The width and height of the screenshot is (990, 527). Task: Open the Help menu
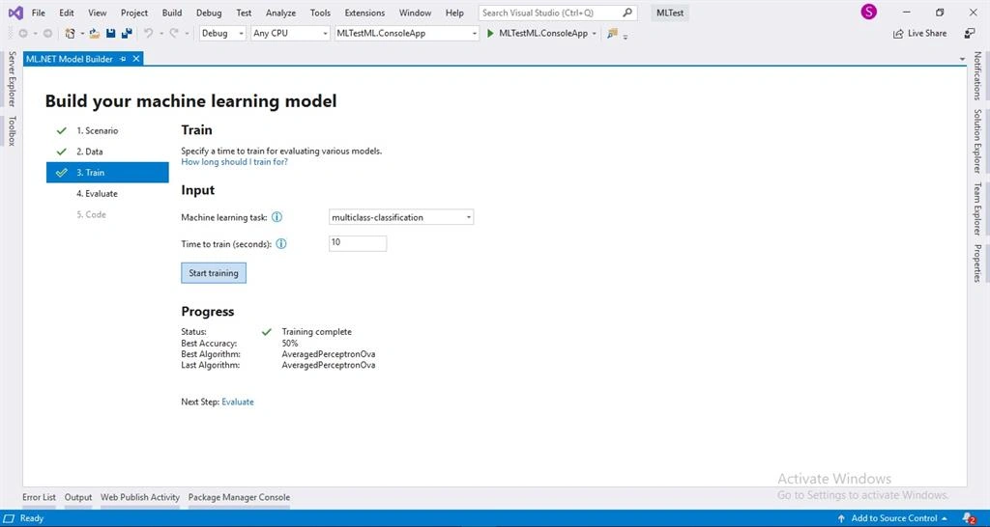click(x=454, y=13)
